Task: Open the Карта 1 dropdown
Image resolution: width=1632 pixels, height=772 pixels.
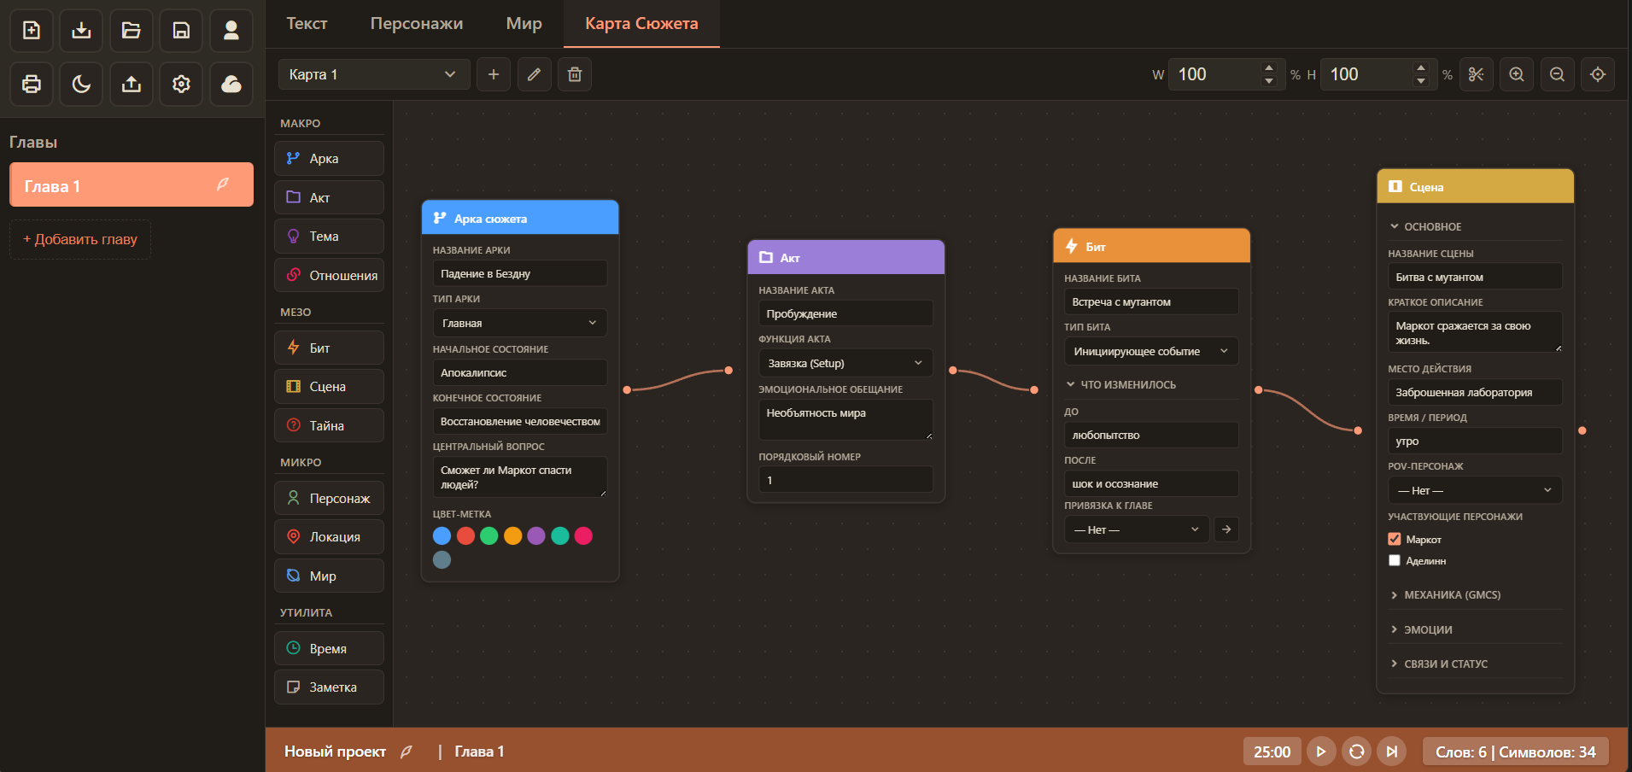Action: (374, 74)
